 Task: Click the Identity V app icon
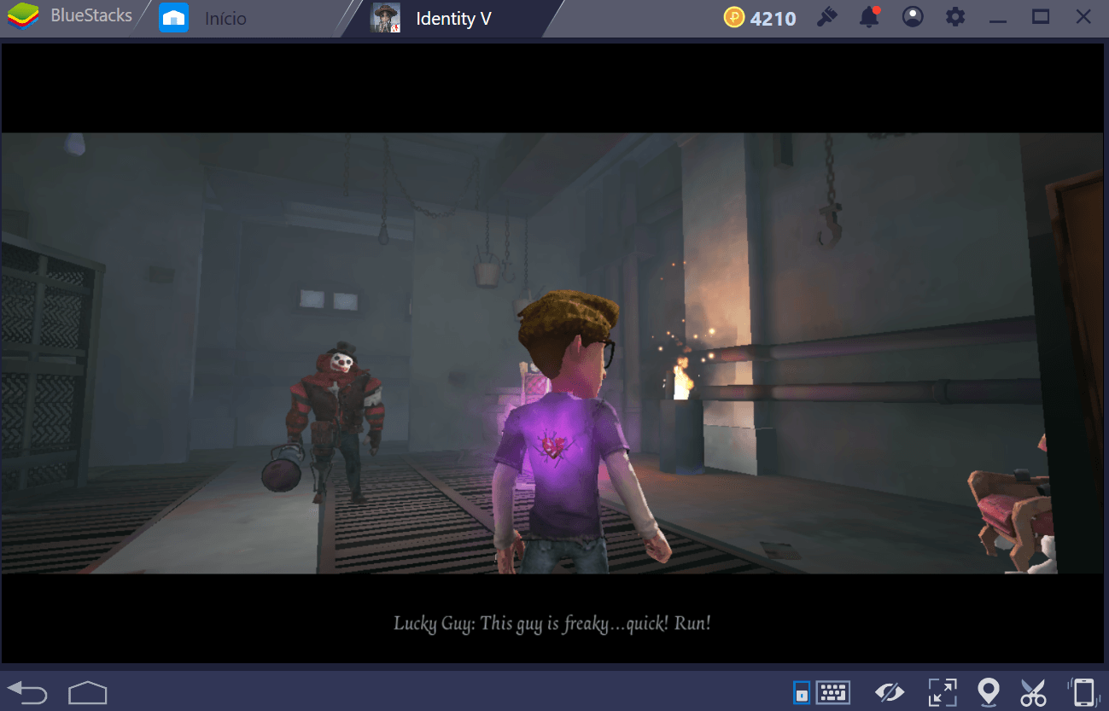pyautogui.click(x=386, y=18)
